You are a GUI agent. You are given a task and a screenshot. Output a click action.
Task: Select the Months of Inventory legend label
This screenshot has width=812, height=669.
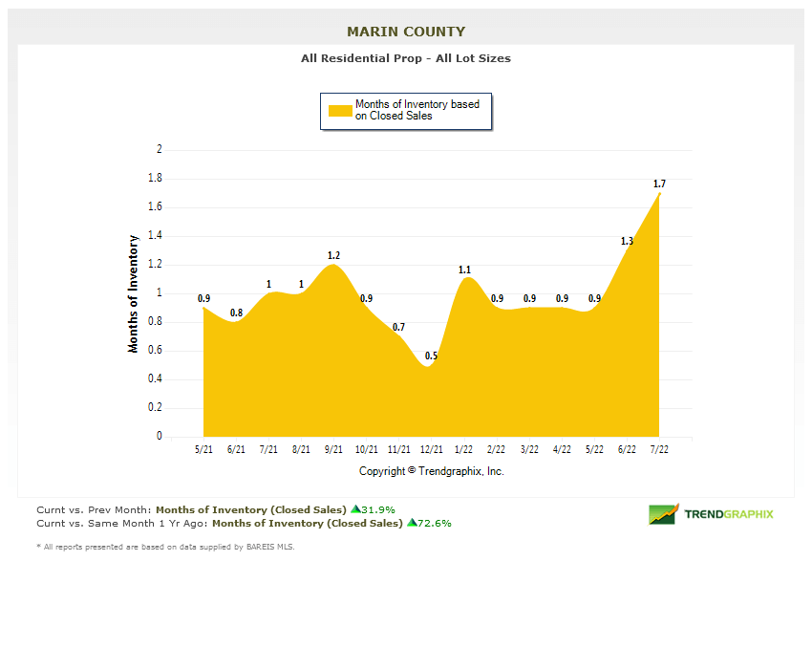click(417, 110)
